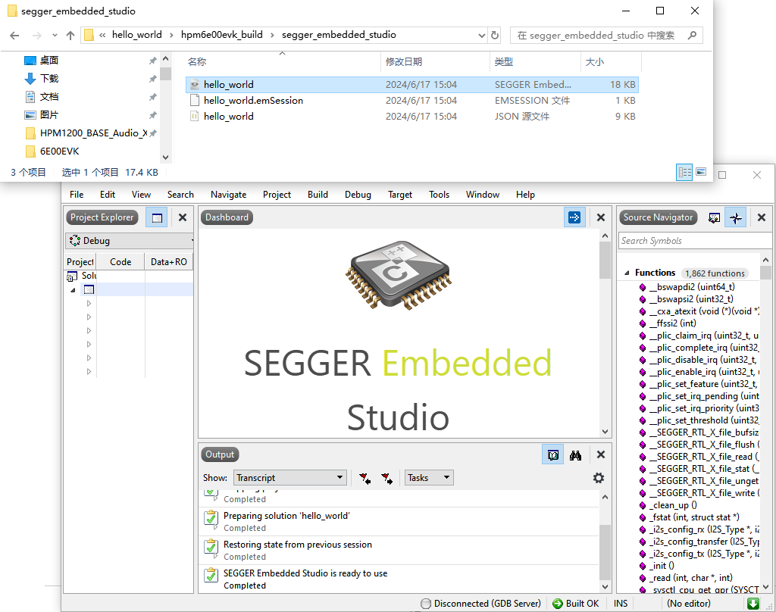Image resolution: width=776 pixels, height=612 pixels.
Task: Refresh the Explorer folder view
Action: tap(494, 35)
